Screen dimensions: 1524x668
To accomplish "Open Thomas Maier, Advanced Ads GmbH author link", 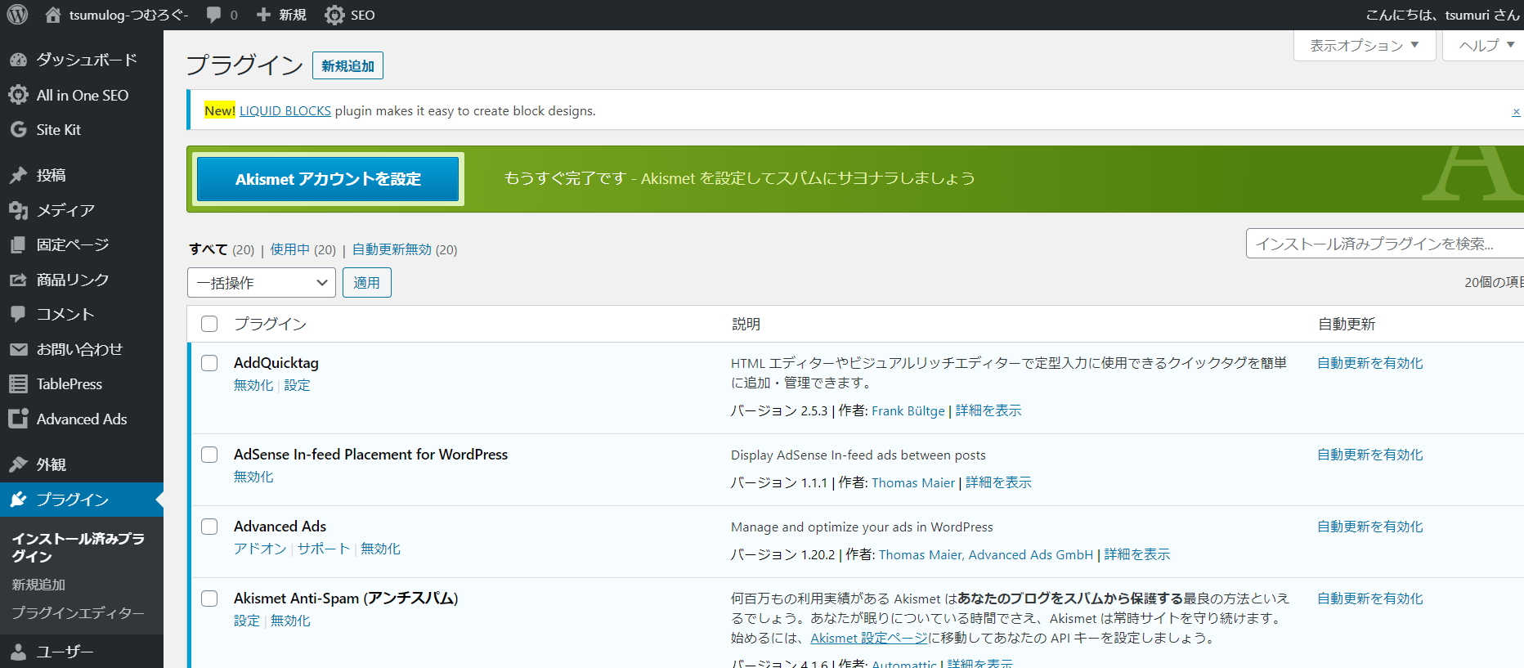I will 986,554.
